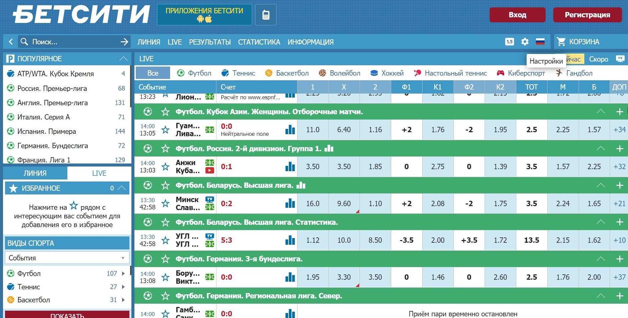Click the Android and Apple apps icons
628x318 pixels.
click(x=204, y=19)
